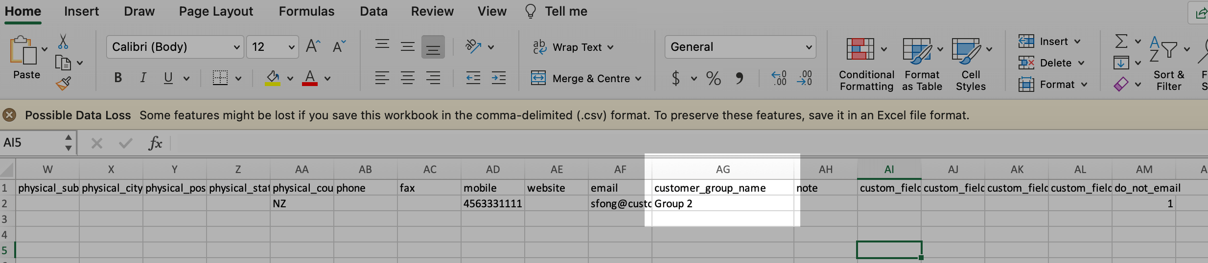Click the Increase Decimal icon
Viewport: 1208px width, 263px height.
point(779,78)
